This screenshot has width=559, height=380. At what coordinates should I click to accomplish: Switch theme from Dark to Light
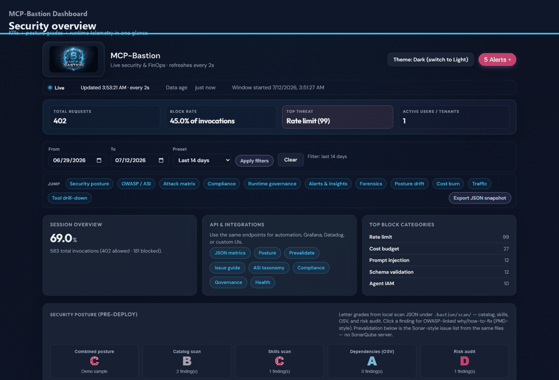point(430,60)
